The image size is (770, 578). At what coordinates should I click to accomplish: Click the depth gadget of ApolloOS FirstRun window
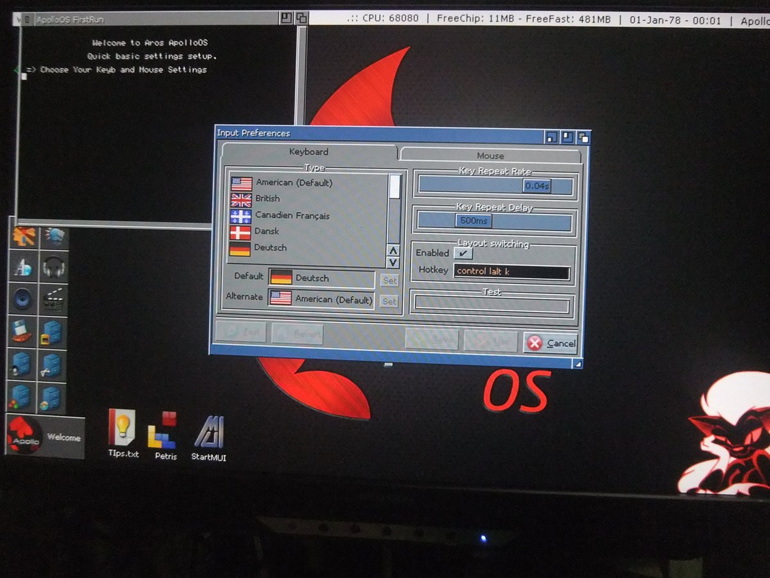[301, 19]
